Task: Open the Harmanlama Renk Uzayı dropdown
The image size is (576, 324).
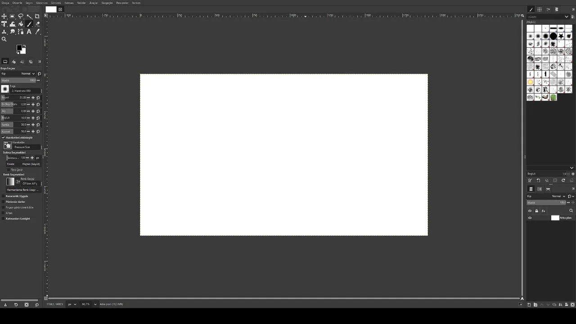Action: point(23,190)
